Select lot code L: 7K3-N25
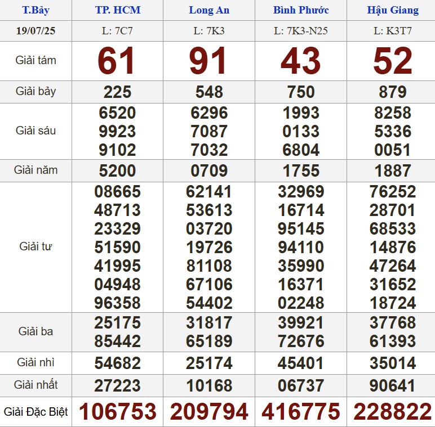This screenshot has height=427, width=435. [x=301, y=30]
